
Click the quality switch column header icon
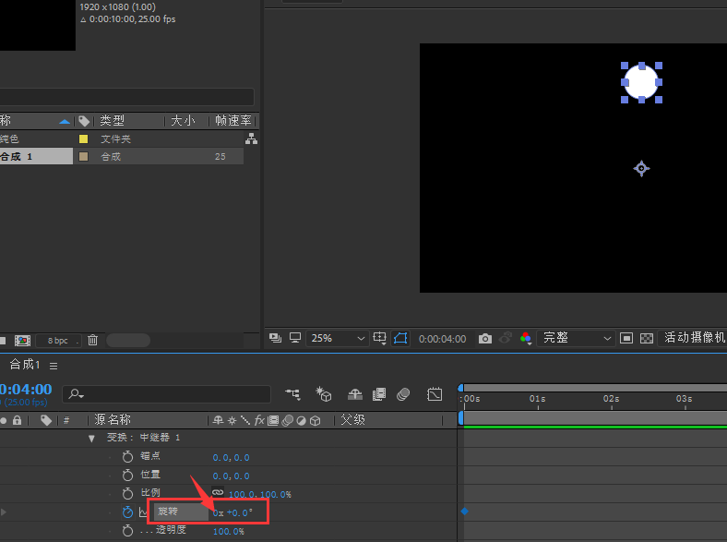pyautogui.click(x=245, y=420)
